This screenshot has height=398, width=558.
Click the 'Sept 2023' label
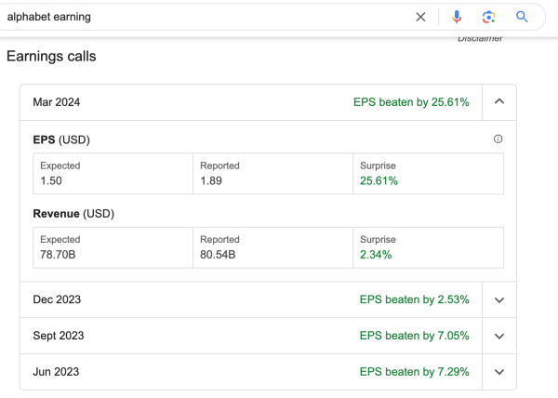tap(59, 336)
